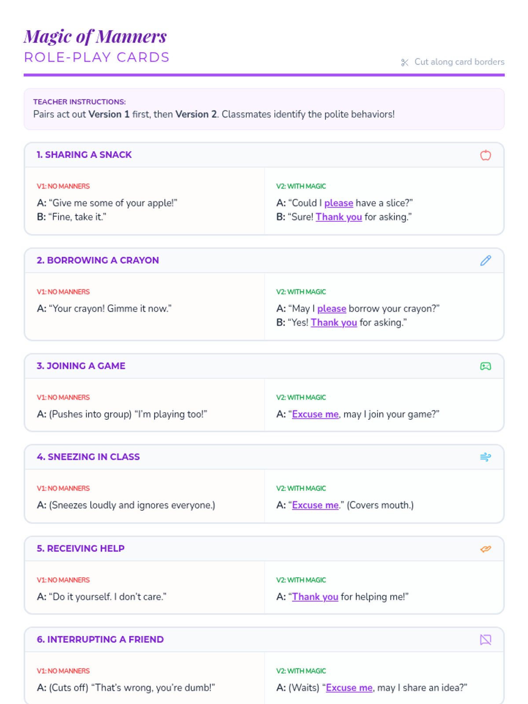Viewport: 528px width, 704px height.
Task: Click the wind icon on Sneezing in Class
Action: (485, 457)
